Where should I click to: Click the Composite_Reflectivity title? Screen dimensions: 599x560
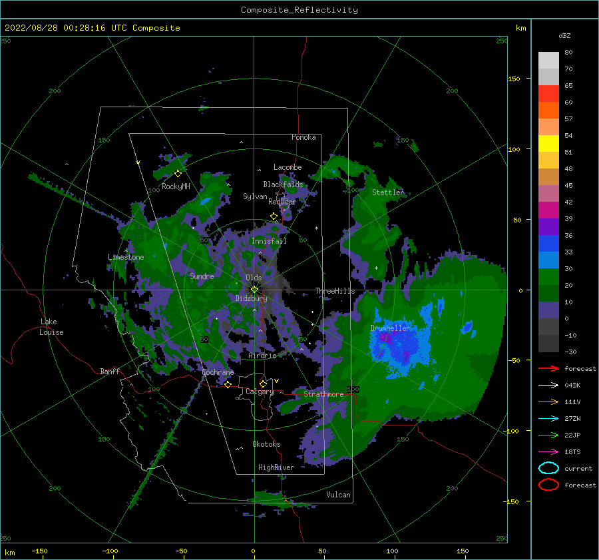(299, 10)
